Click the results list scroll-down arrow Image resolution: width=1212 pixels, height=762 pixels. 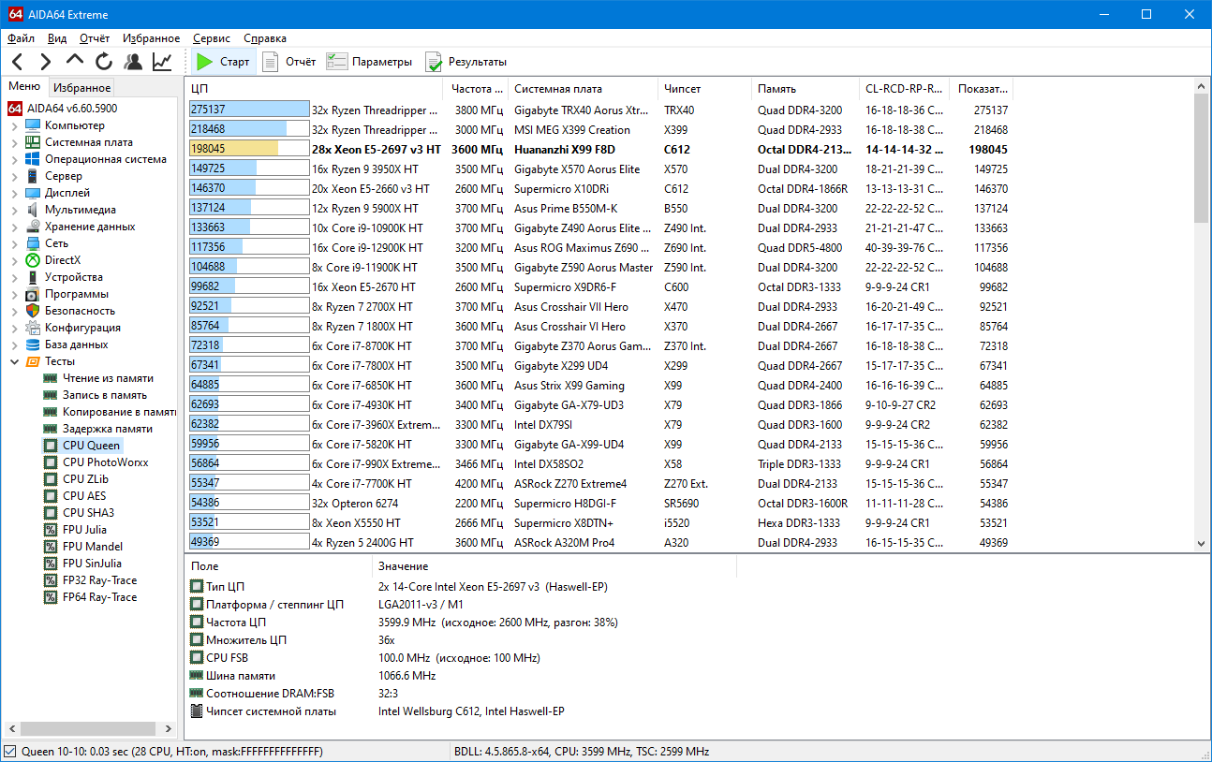1202,543
